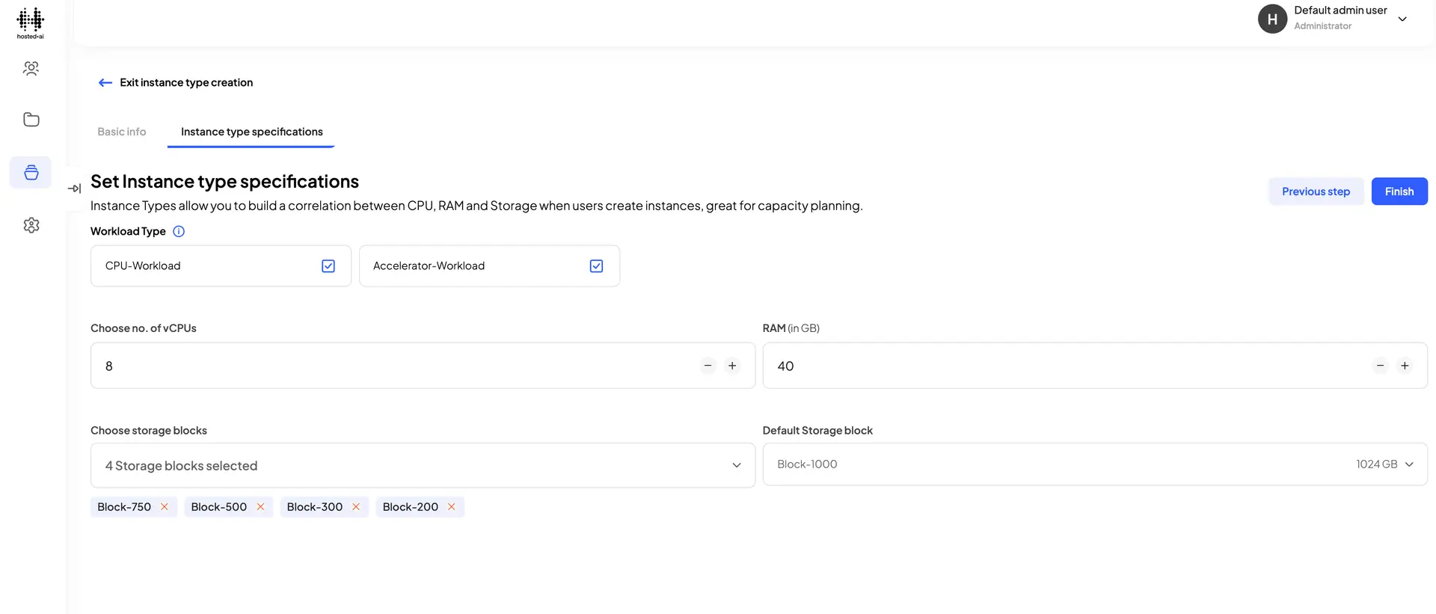Click the Block-500 tag label
The image size is (1436, 614).
[218, 507]
